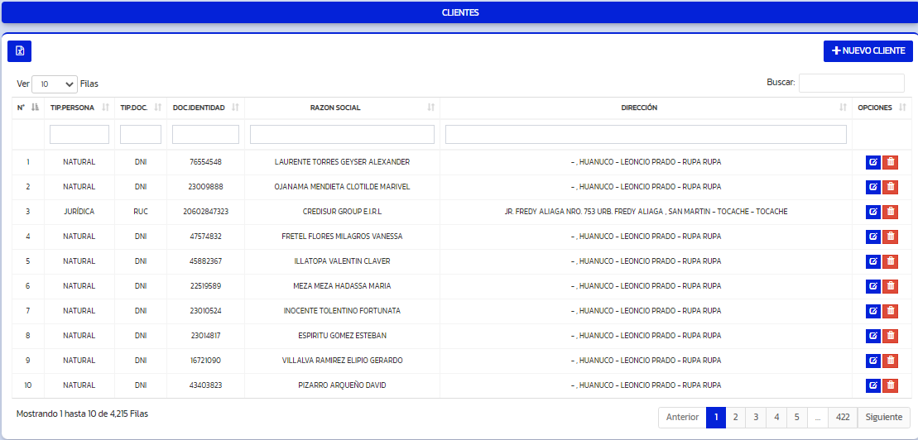
Task: Go to the Siguiente page
Action: (883, 418)
